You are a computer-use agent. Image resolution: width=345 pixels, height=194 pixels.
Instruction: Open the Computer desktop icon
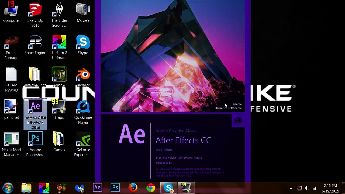click(11, 12)
